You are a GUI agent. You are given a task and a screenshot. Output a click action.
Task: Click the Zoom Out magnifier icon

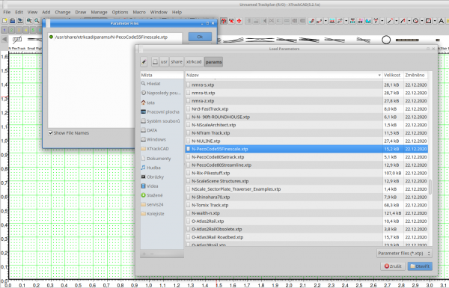(37, 21)
